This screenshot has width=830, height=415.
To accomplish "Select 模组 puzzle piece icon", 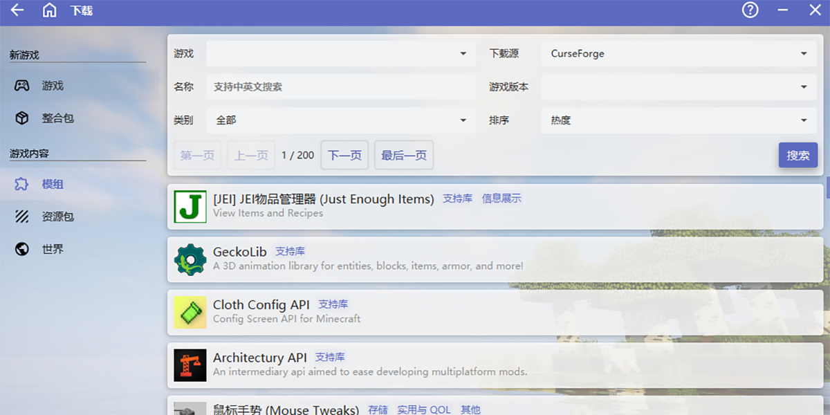I will pos(22,184).
